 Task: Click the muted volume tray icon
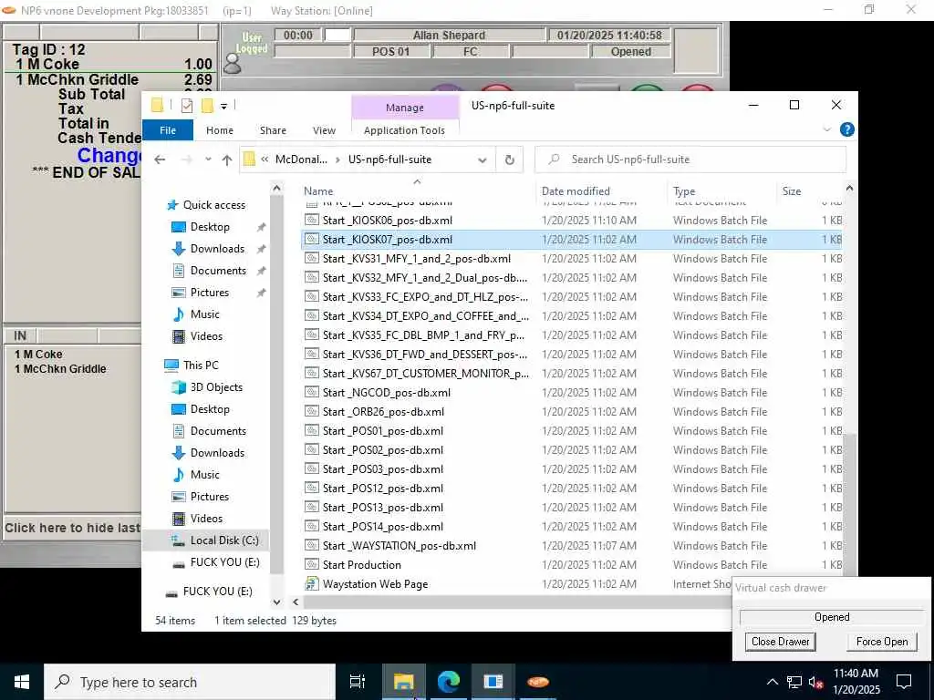point(815,682)
